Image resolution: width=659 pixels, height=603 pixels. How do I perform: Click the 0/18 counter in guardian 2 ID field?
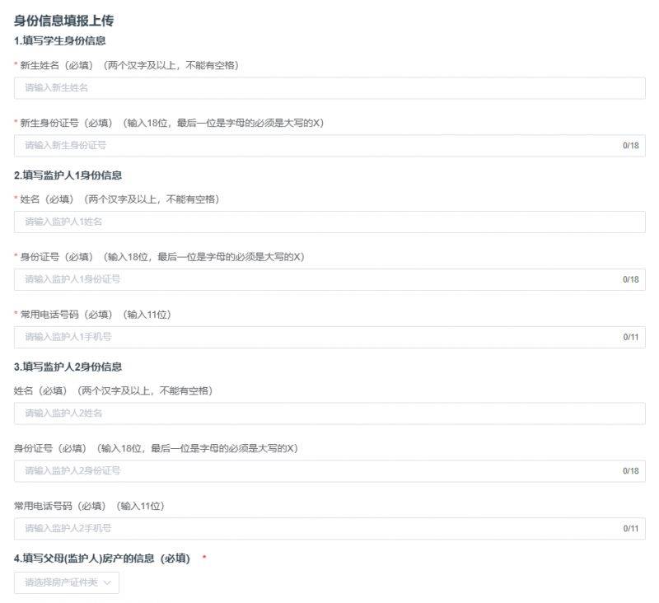(630, 471)
